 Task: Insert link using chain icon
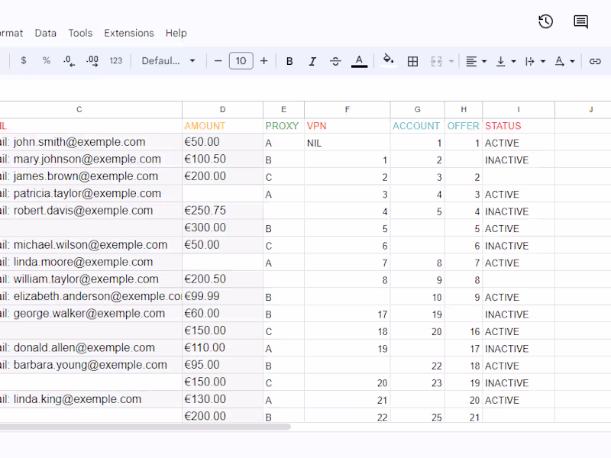[x=595, y=61]
